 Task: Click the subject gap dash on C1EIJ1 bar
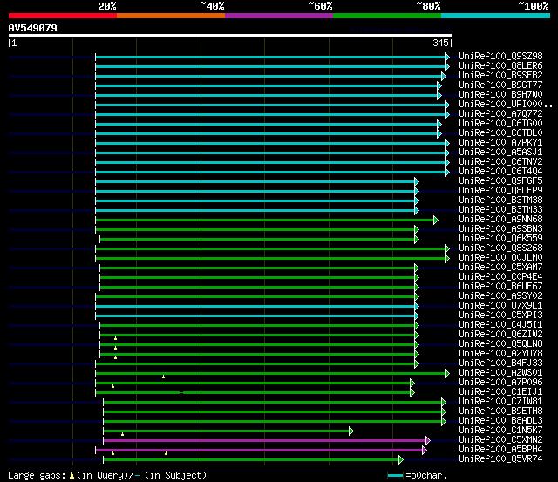click(181, 393)
